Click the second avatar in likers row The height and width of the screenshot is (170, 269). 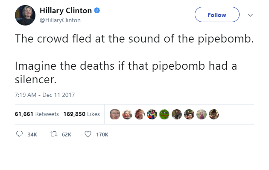127,114
